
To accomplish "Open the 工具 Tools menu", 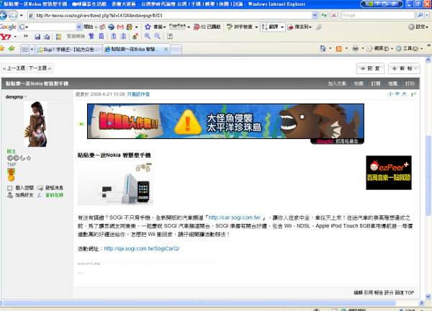I will pyautogui.click(x=409, y=49).
